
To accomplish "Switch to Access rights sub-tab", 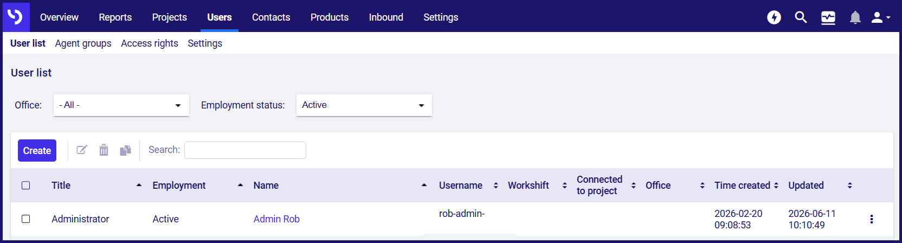I will (x=150, y=43).
